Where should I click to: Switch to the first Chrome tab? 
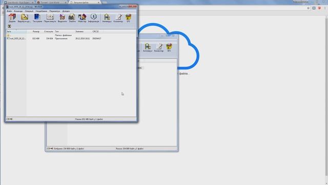click(19, 2)
